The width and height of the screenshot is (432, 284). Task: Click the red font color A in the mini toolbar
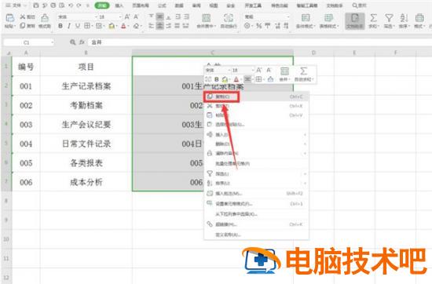(236, 79)
